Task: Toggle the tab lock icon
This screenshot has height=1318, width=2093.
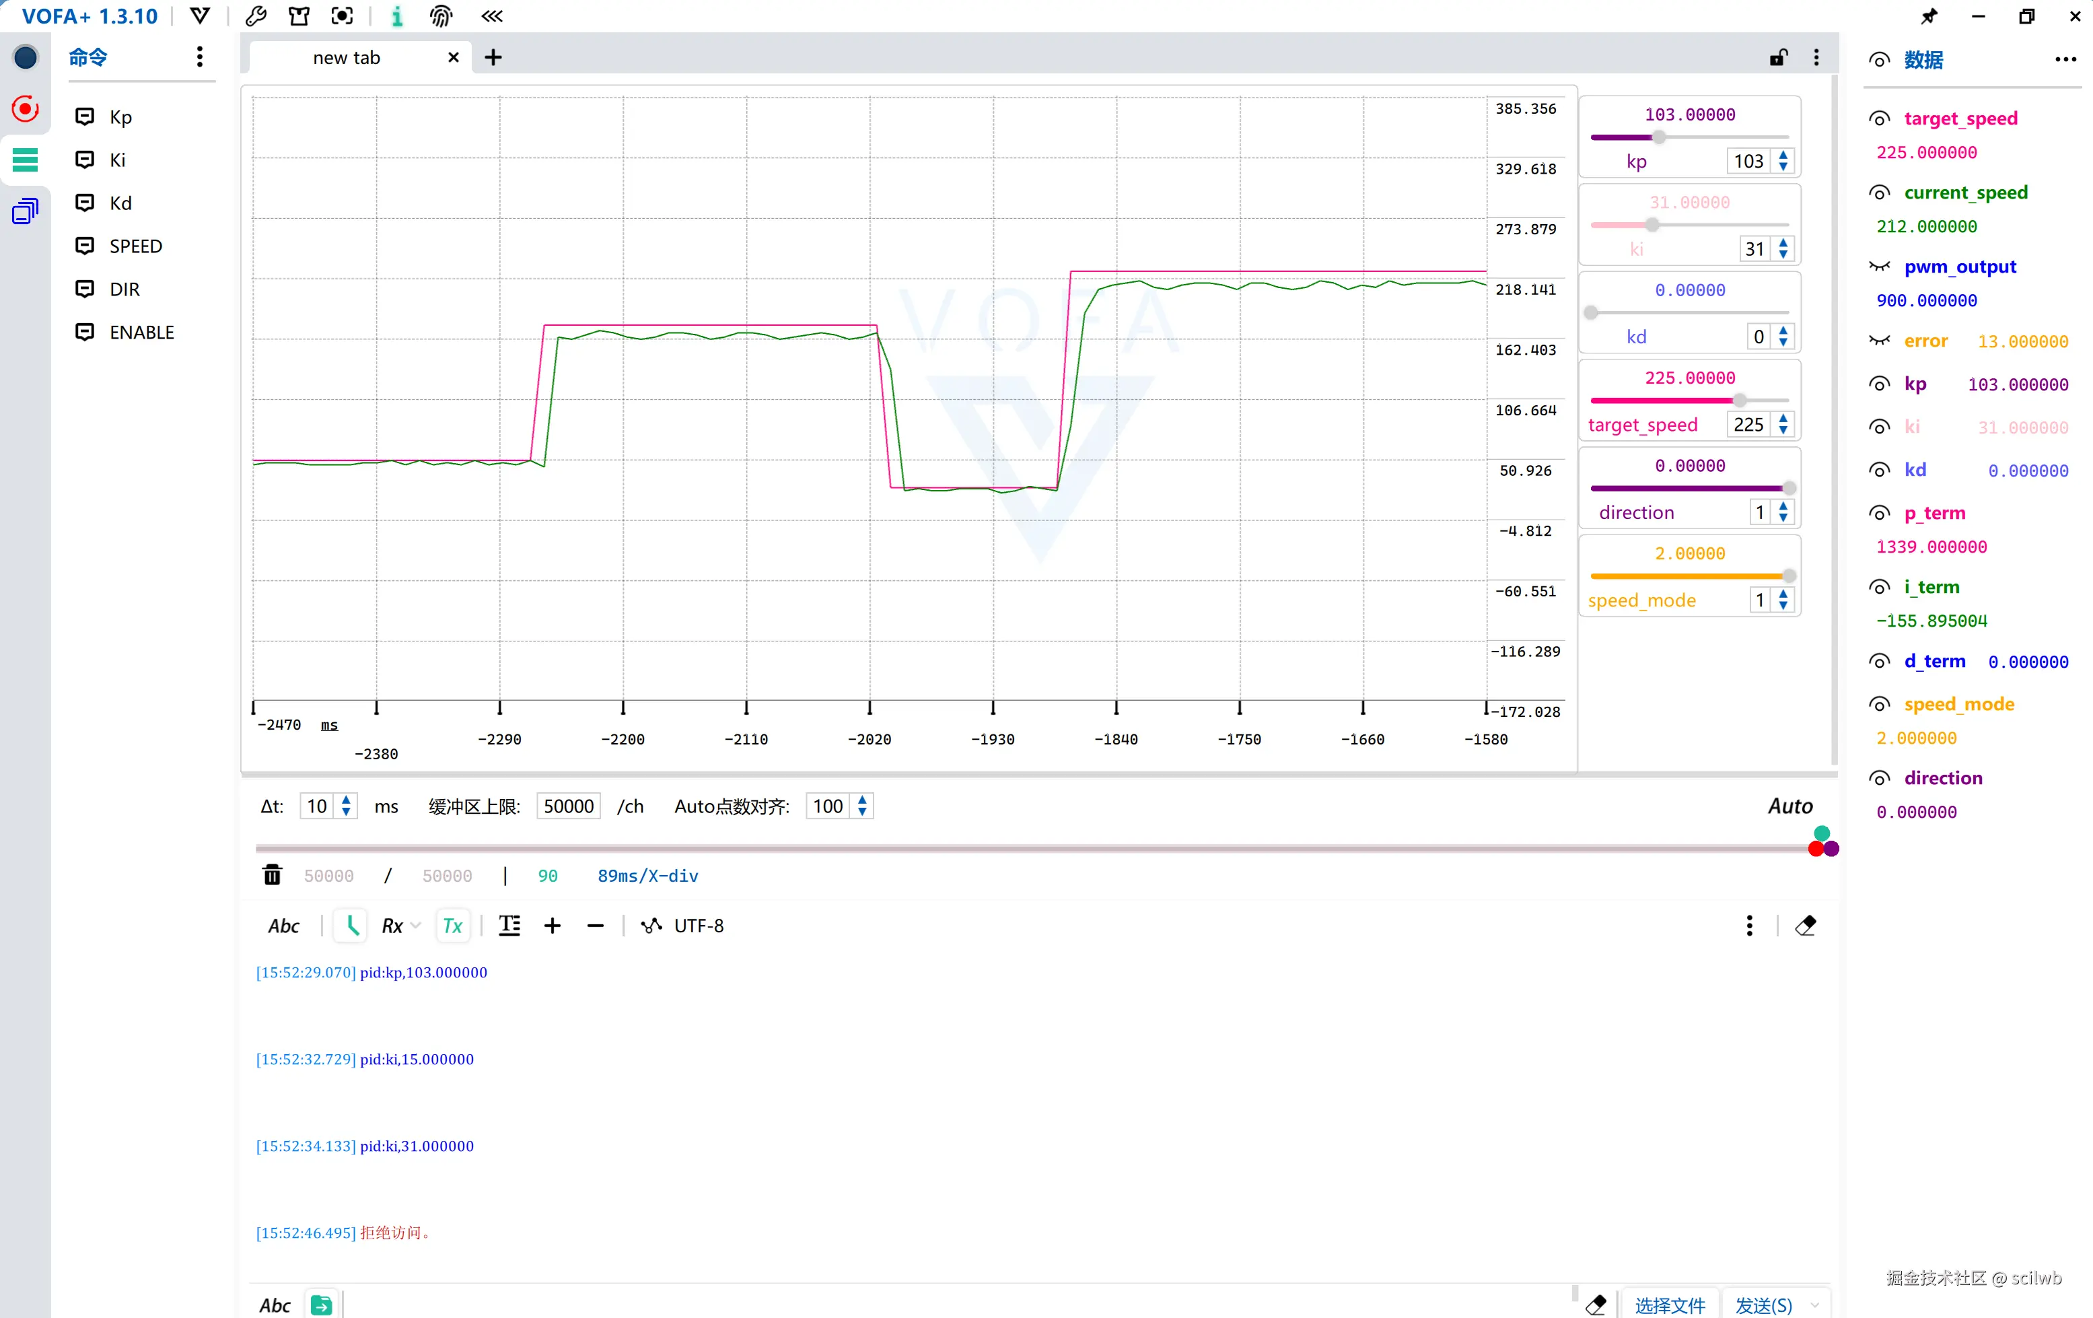Action: [1778, 57]
